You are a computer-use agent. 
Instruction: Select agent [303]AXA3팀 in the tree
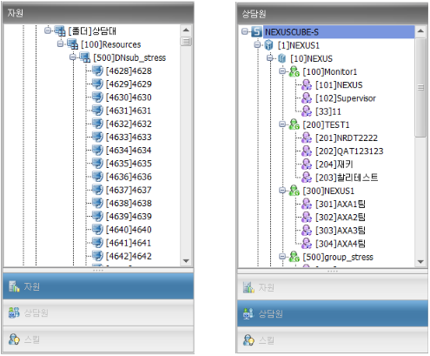pos(341,231)
